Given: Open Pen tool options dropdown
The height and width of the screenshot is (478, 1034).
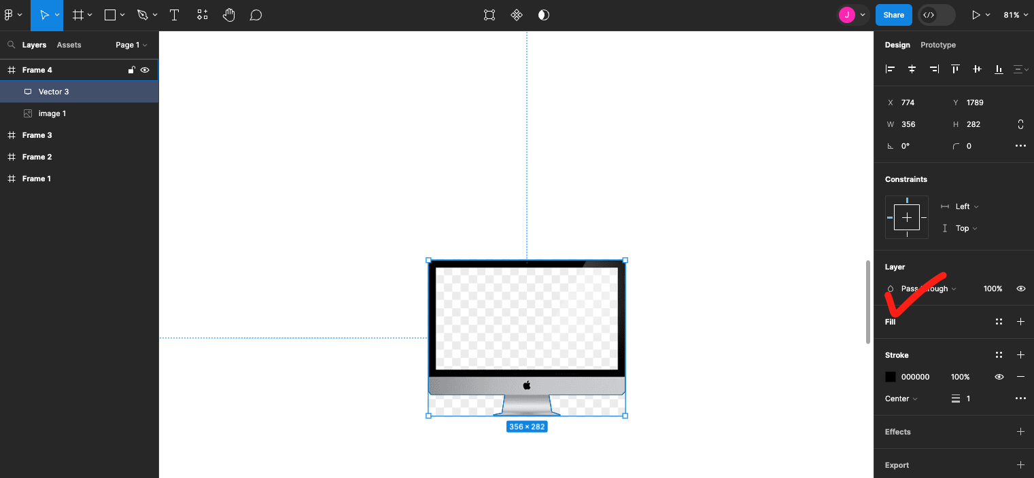Looking at the screenshot, I should (x=155, y=15).
